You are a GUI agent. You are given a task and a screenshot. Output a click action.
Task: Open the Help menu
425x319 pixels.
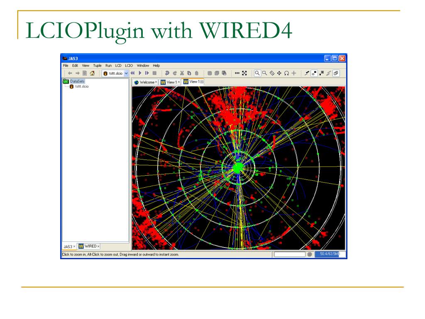pyautogui.click(x=156, y=66)
